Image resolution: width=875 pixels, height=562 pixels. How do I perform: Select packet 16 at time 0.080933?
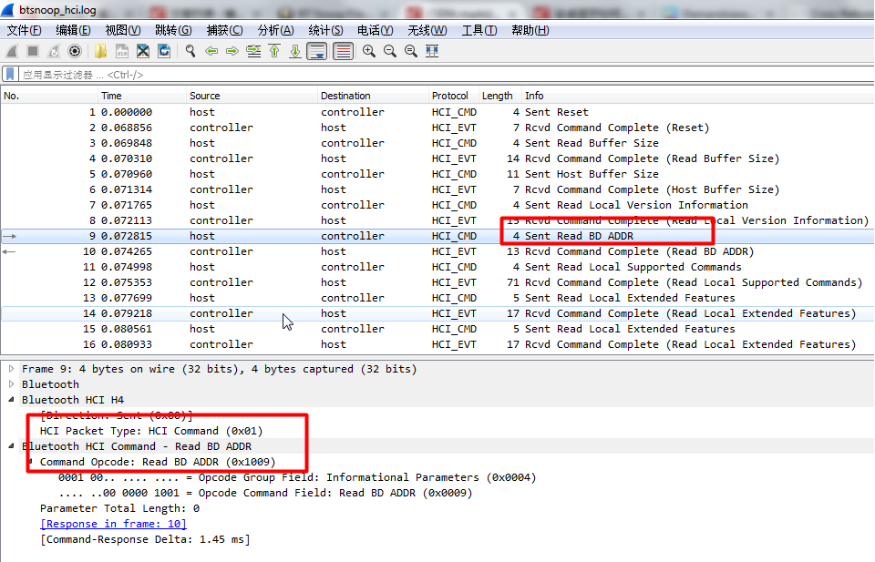(437, 344)
